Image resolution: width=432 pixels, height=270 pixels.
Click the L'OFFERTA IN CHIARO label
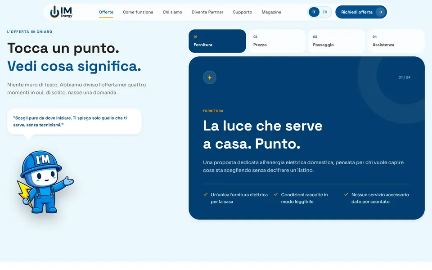pyautogui.click(x=30, y=31)
